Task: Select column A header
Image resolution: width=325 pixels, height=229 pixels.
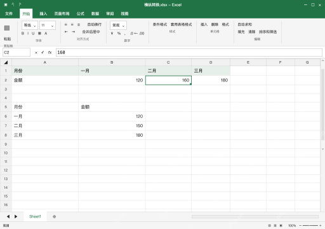Action: coord(45,62)
